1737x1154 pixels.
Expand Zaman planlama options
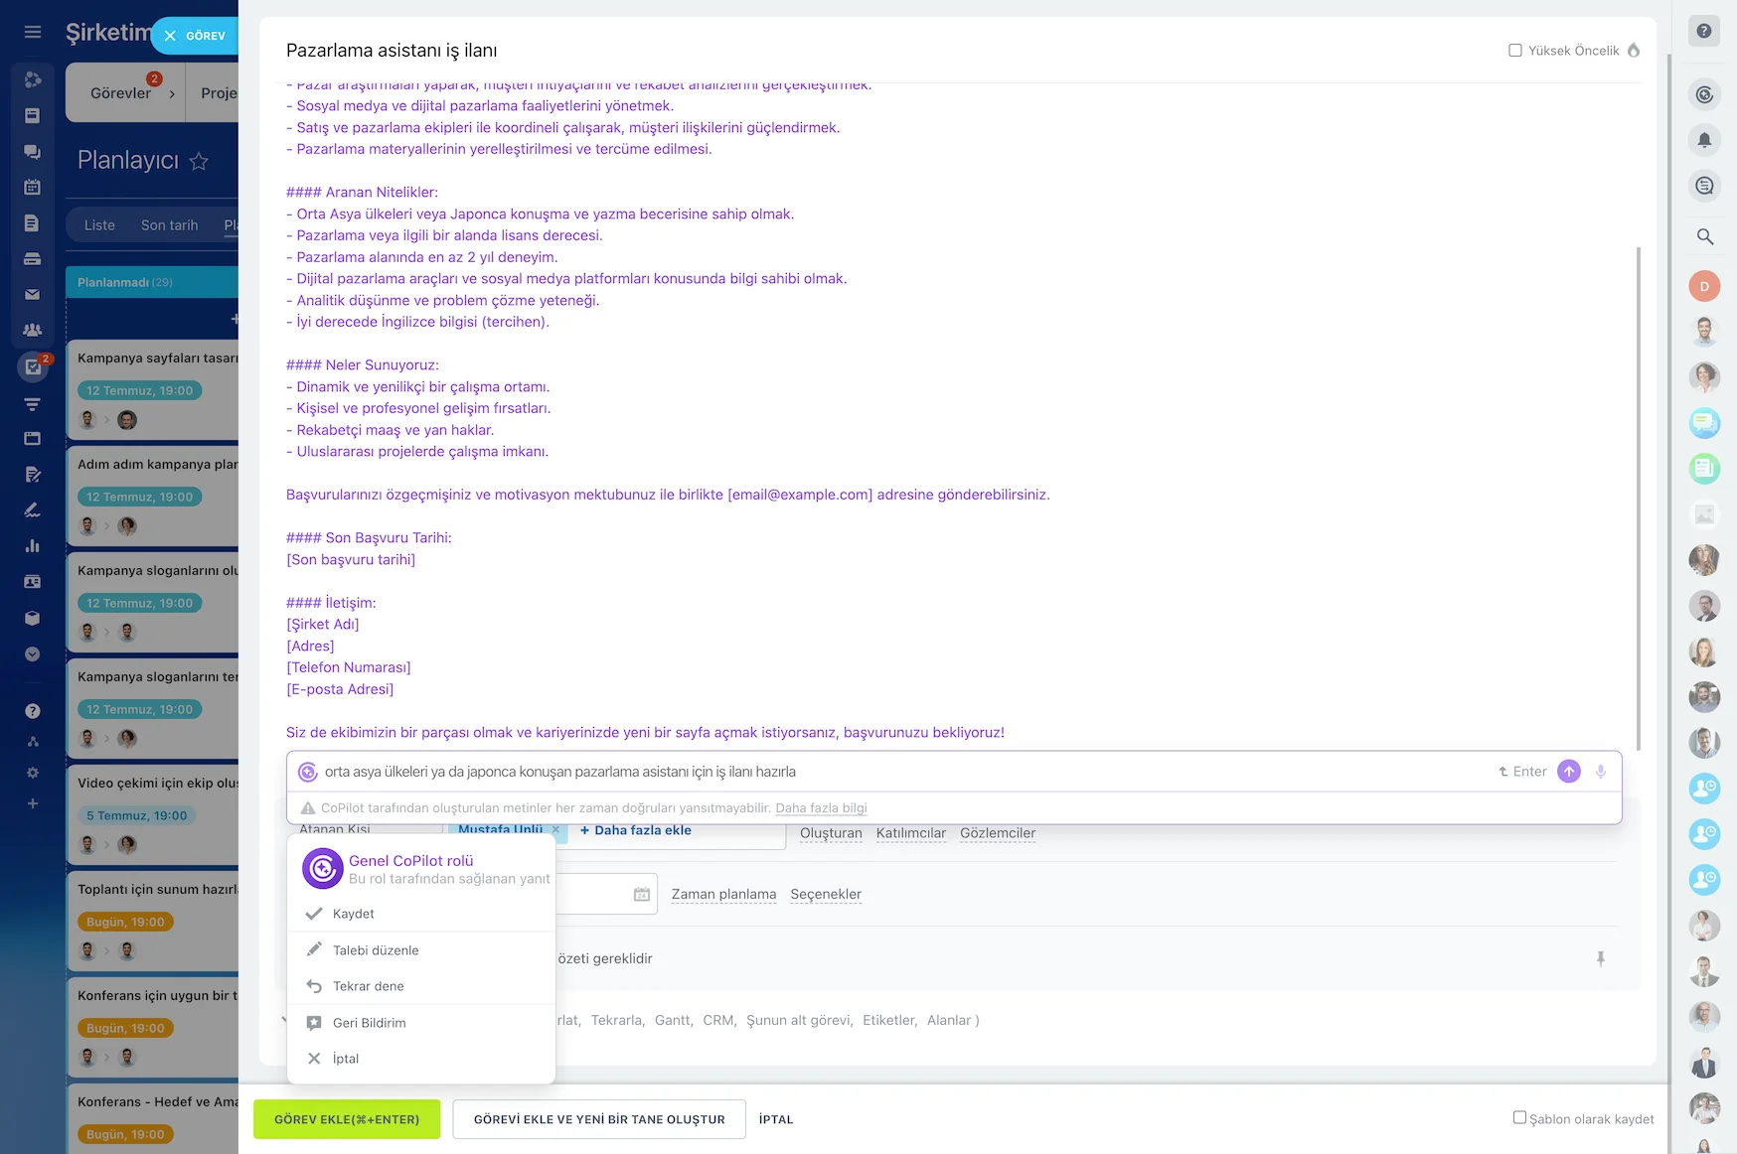coord(723,895)
